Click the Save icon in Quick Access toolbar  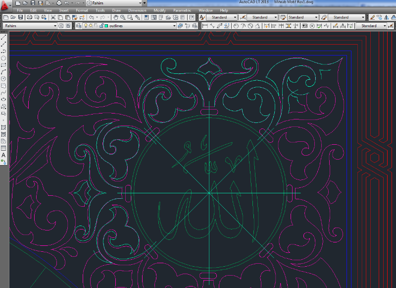[33, 3]
